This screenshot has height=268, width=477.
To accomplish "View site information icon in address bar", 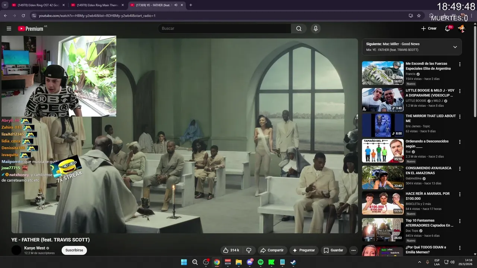I will (x=34, y=16).
